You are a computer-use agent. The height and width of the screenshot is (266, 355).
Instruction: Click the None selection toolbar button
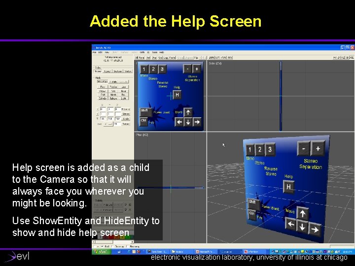[x=142, y=58]
